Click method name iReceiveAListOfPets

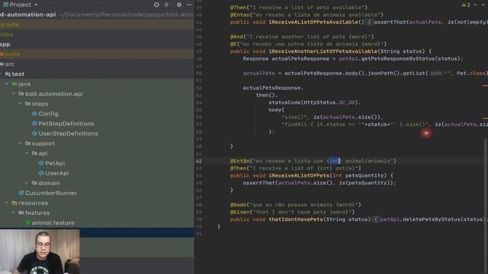pyautogui.click(x=299, y=176)
